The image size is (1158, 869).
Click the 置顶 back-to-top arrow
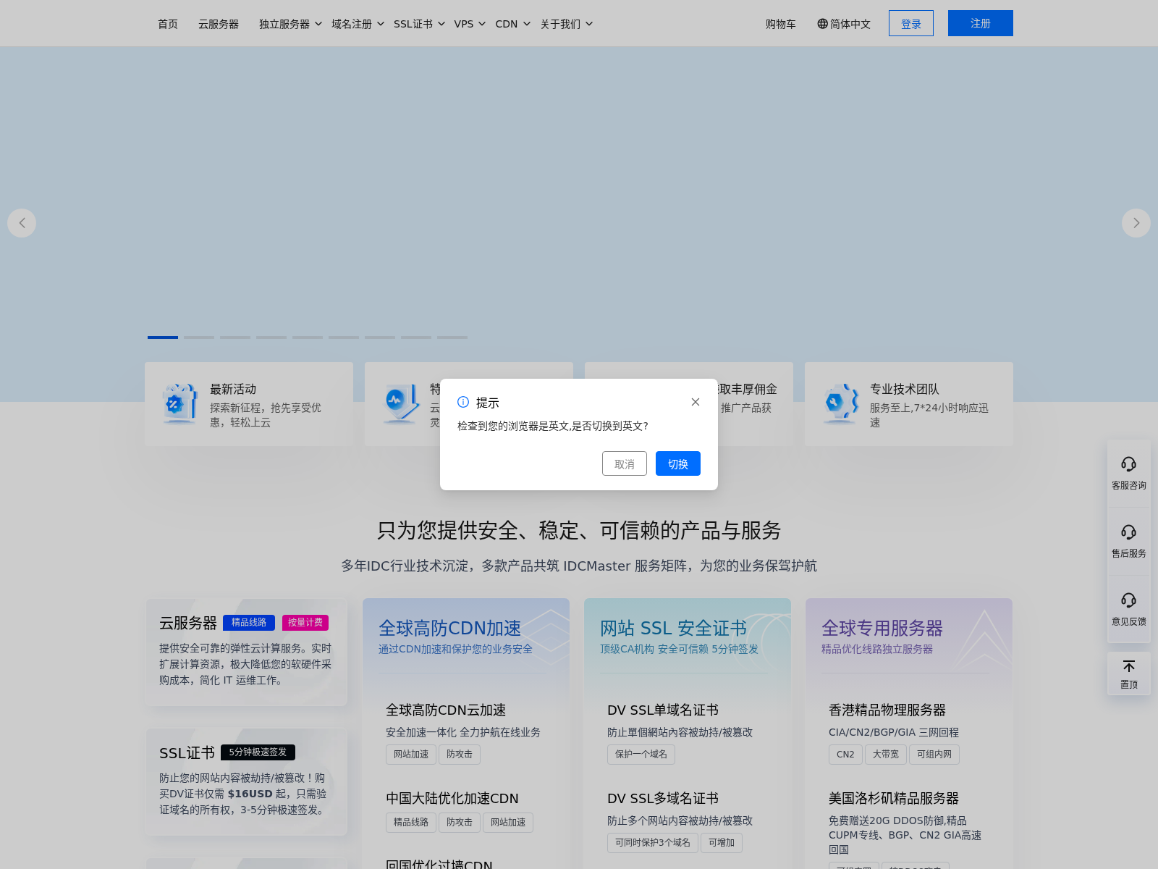coord(1128,673)
